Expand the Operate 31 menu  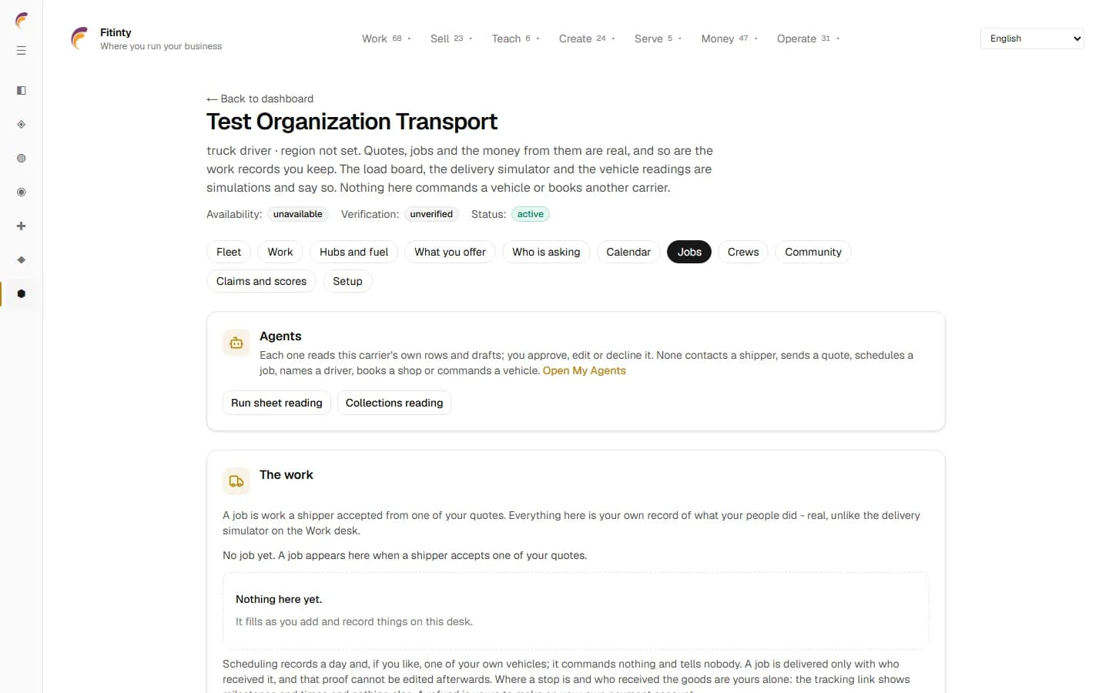[808, 38]
